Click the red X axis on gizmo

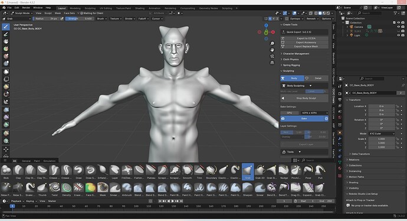(273, 32)
